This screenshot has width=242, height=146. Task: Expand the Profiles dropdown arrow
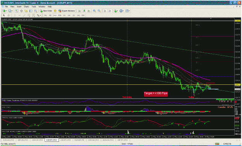pos(12,11)
